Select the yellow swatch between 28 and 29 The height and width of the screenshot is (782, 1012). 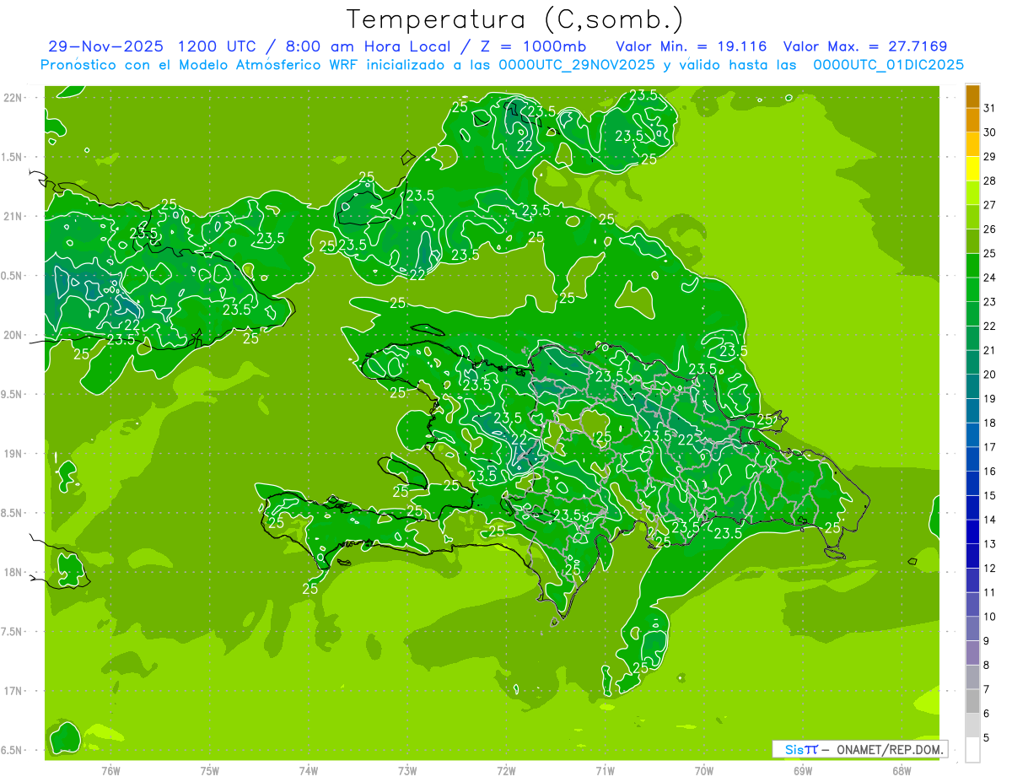click(x=972, y=169)
